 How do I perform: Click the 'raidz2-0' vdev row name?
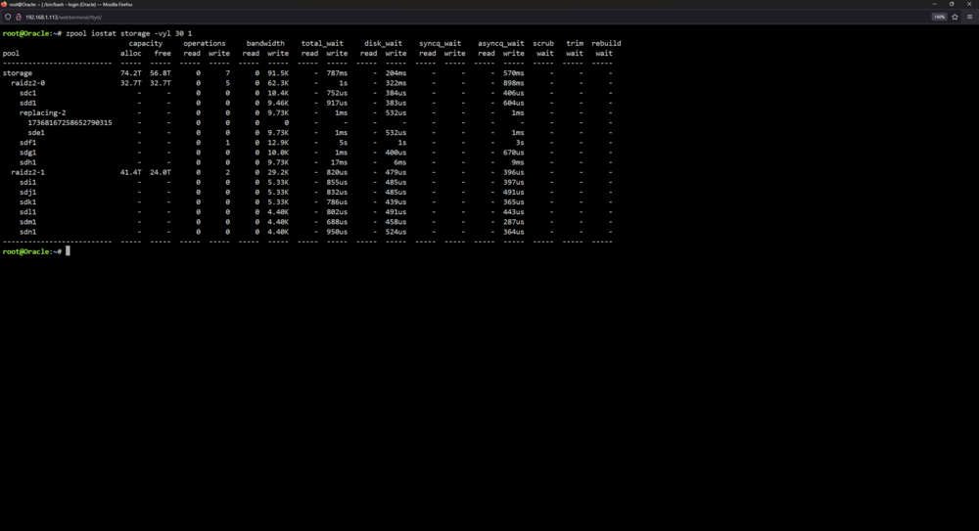28,83
